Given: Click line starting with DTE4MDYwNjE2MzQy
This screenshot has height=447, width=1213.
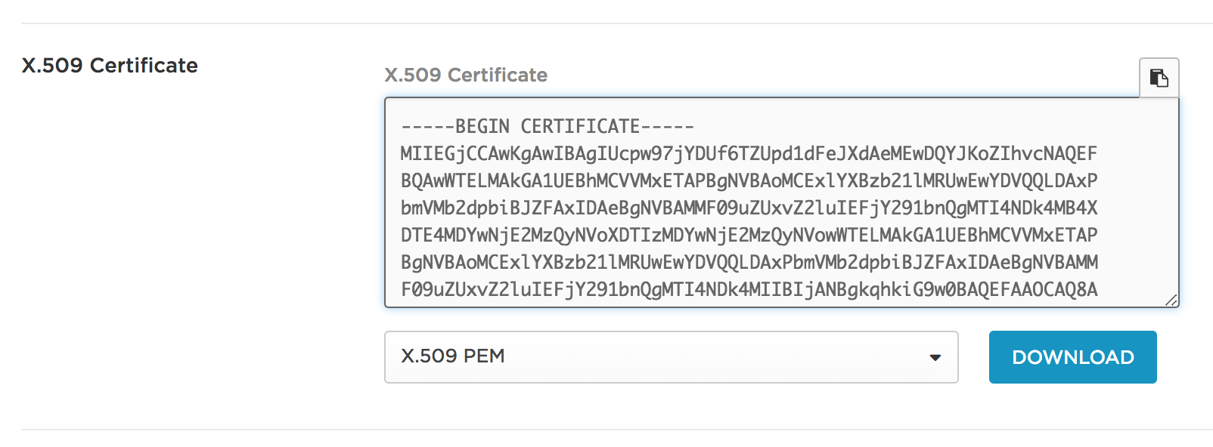Looking at the screenshot, I should (x=749, y=235).
